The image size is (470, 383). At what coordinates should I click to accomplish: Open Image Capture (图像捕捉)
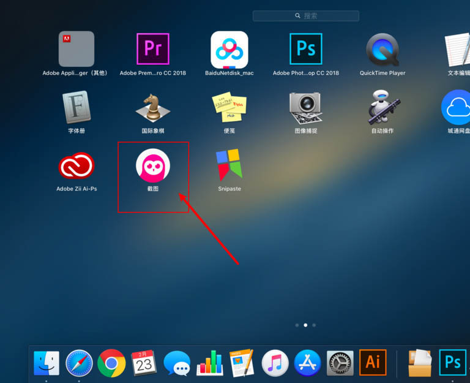tap(306, 108)
